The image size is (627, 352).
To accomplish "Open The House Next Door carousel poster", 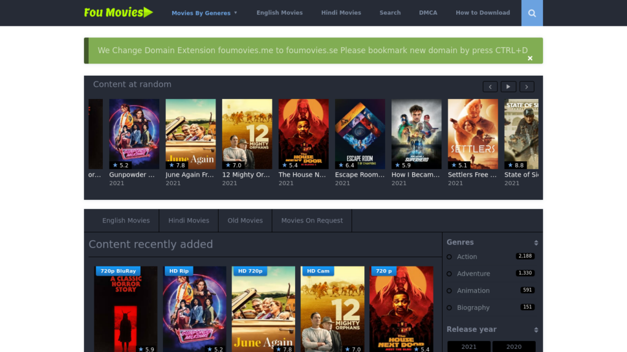I will (x=304, y=134).
